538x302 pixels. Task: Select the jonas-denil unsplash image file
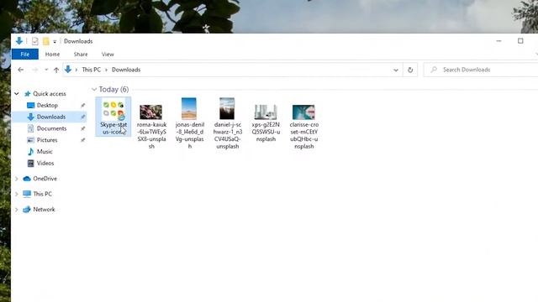pyautogui.click(x=189, y=123)
